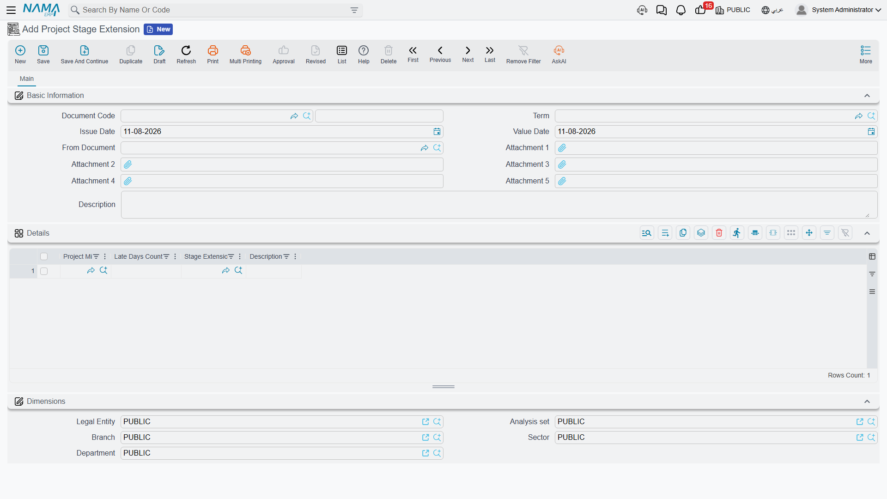Screen dimensions: 887x499
Task: Click the search-in-grid icon in Details
Action: pos(647,233)
